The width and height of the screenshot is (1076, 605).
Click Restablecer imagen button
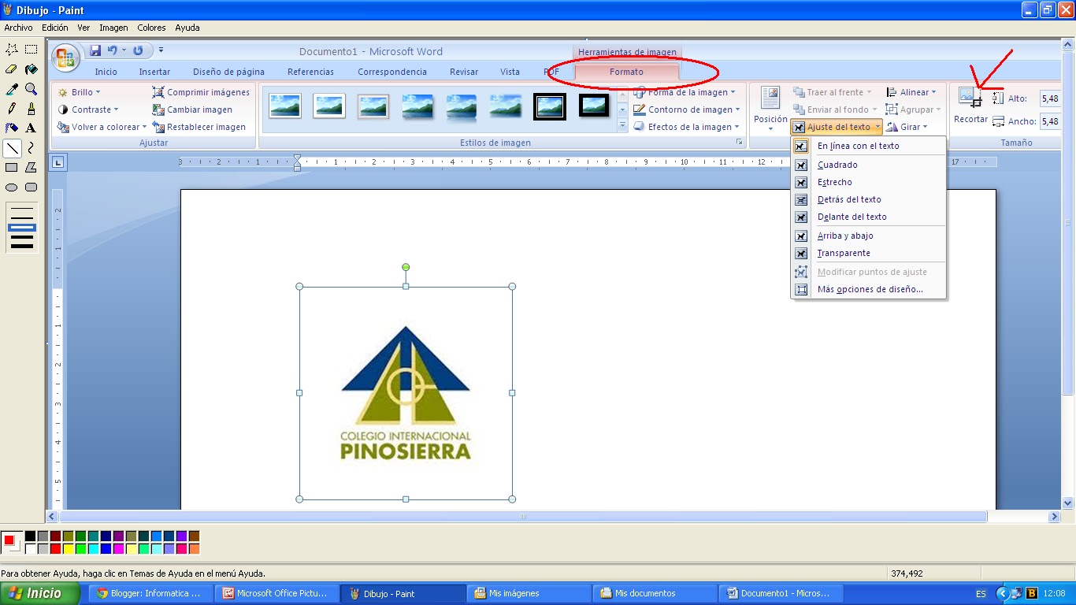pos(199,127)
